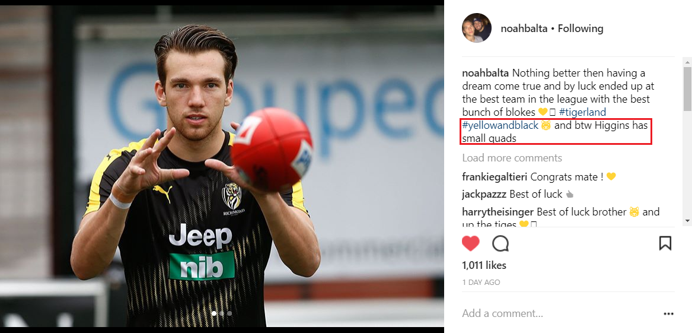Open the three-dots more options menu

coord(669,314)
